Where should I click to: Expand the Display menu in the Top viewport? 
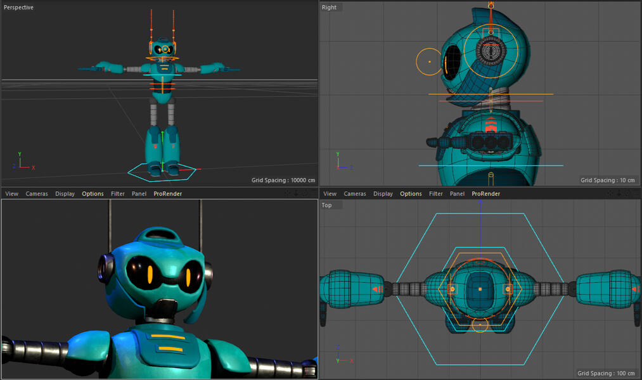(383, 194)
